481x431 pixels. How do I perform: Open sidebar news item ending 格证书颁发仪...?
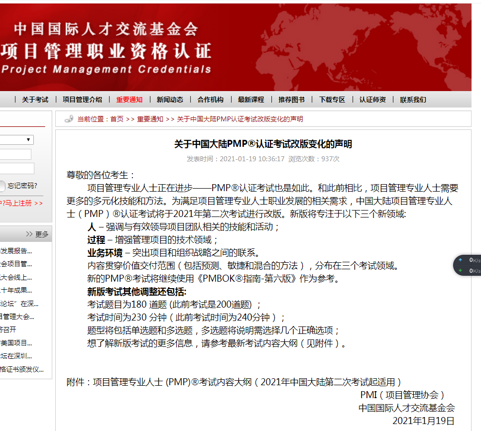22,369
